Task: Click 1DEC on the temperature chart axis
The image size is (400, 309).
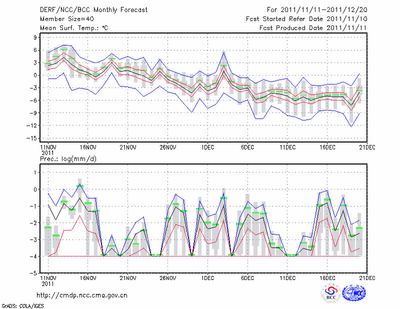Action: (x=208, y=147)
